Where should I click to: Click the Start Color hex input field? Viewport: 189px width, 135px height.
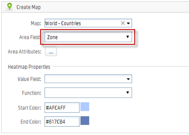coord(62,107)
